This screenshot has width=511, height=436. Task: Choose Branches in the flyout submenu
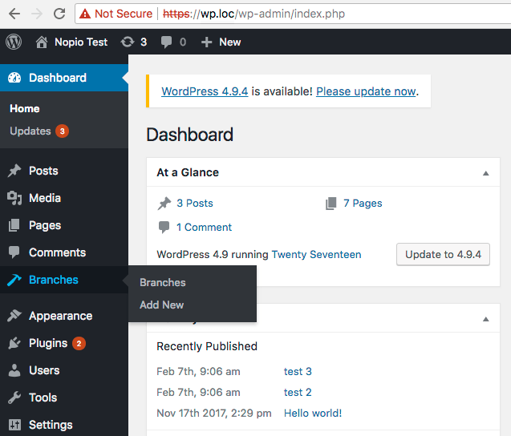[163, 283]
